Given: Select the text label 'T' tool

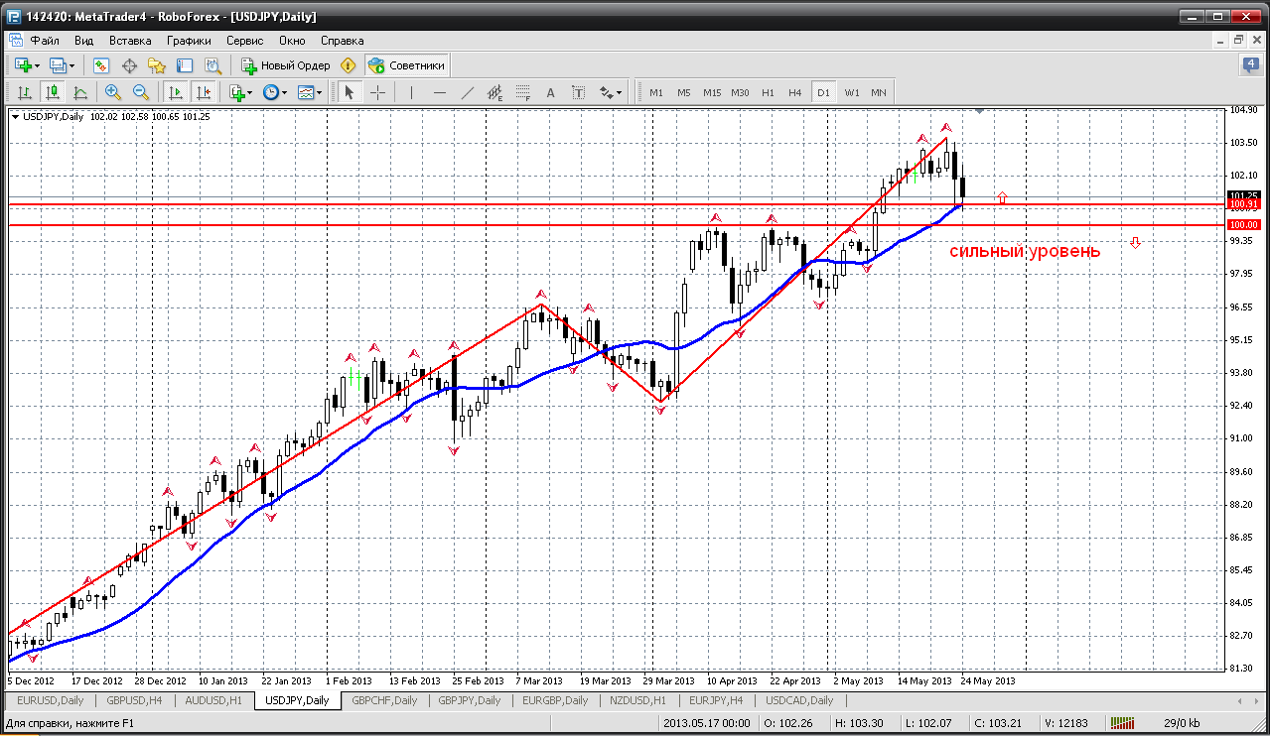Looking at the screenshot, I should point(580,92).
